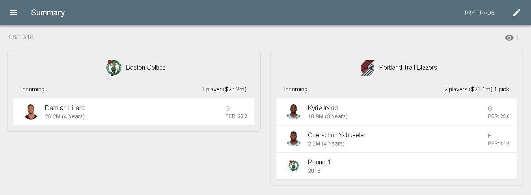Click the views eye icon
531x195 pixels.
[x=509, y=38]
